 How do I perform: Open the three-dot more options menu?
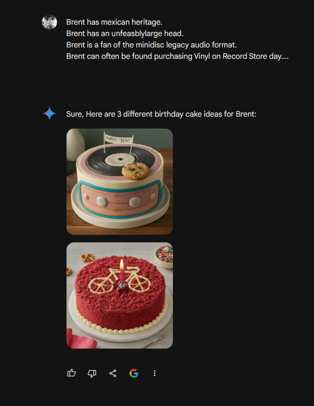[154, 373]
